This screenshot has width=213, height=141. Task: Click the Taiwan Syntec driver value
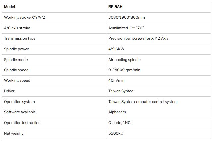(x=121, y=91)
